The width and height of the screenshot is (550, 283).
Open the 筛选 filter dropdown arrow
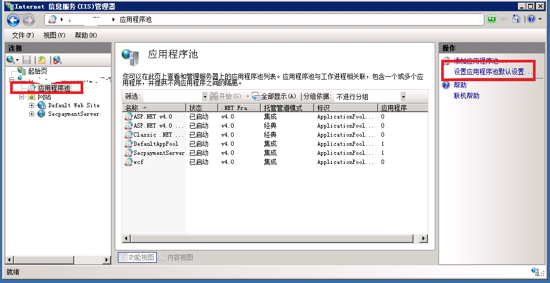pos(205,96)
